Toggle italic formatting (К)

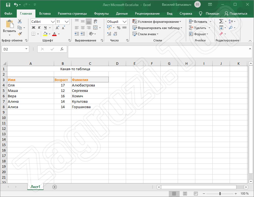pyautogui.click(x=39, y=28)
